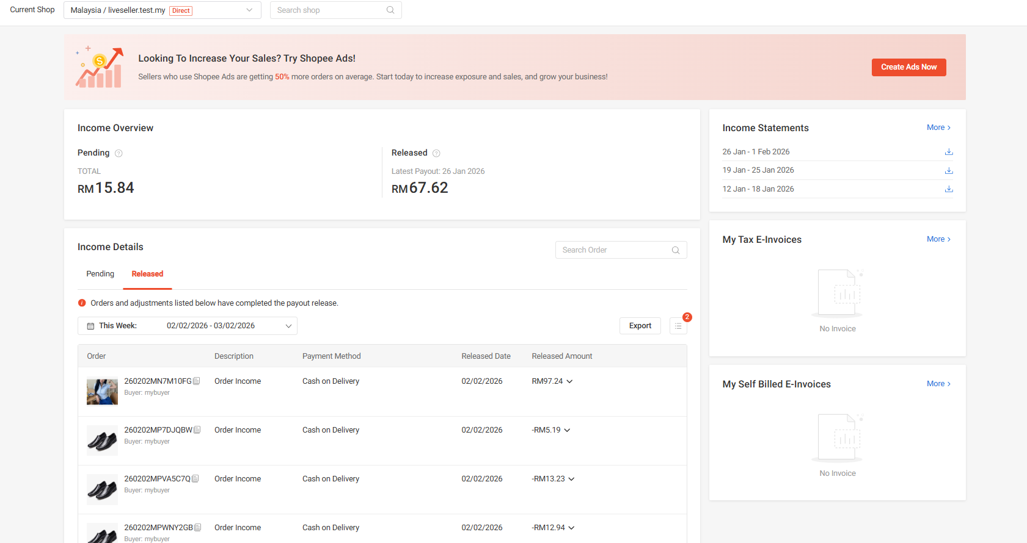Click shoe thumbnail for order 260202MPVA5C7Q

[102, 489]
